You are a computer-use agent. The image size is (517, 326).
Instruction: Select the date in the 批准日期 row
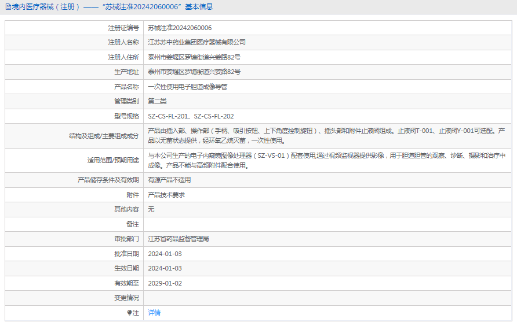click(x=165, y=254)
